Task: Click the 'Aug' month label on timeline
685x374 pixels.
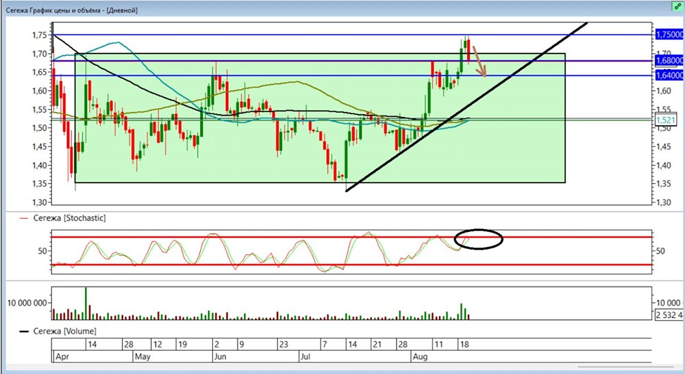Action: (420, 356)
